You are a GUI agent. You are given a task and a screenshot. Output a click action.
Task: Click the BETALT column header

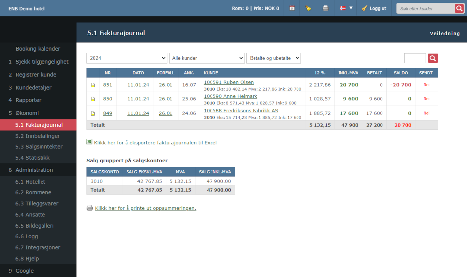pyautogui.click(x=375, y=73)
